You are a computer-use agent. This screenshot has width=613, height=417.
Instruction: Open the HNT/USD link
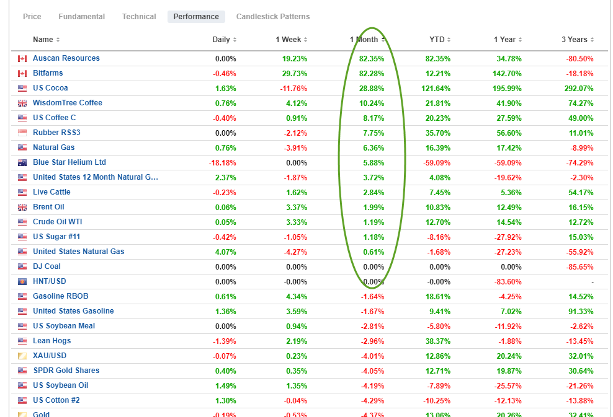[x=49, y=281]
